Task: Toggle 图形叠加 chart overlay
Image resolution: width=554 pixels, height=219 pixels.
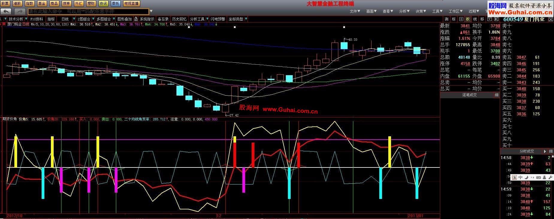Action: pos(125,19)
